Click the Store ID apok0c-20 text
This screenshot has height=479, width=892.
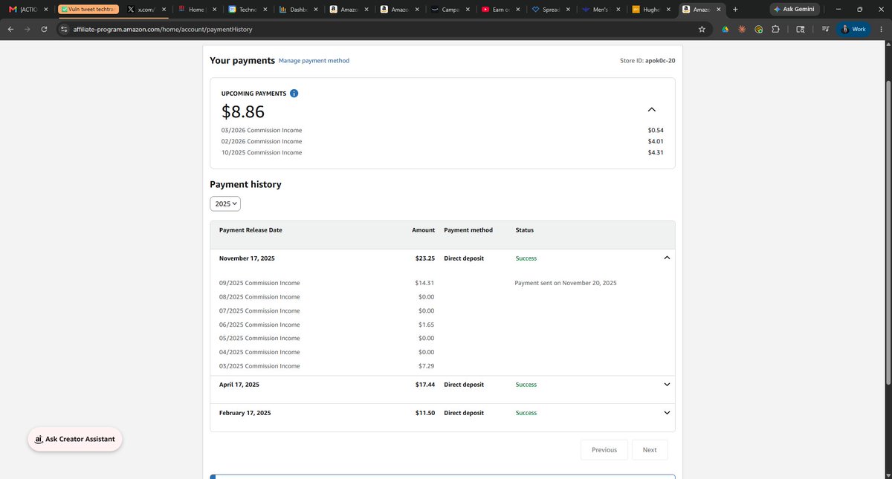[647, 61]
